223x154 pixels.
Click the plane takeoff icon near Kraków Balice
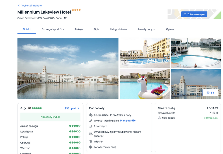point(91,121)
